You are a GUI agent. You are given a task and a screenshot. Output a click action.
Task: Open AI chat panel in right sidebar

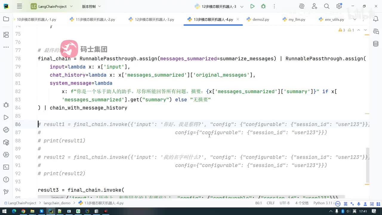click(376, 32)
